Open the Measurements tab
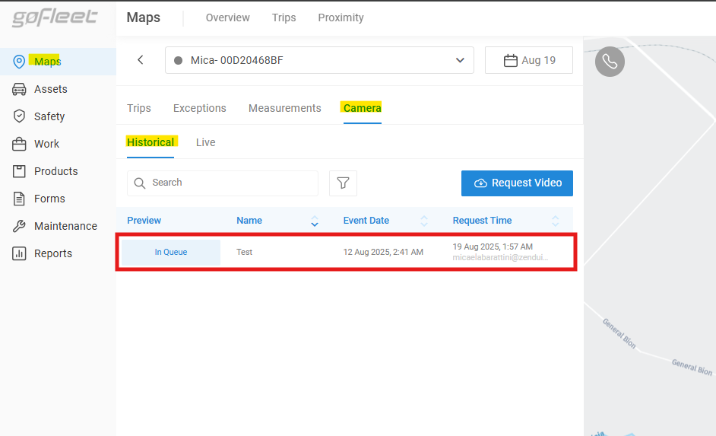Image resolution: width=716 pixels, height=436 pixels. [284, 108]
